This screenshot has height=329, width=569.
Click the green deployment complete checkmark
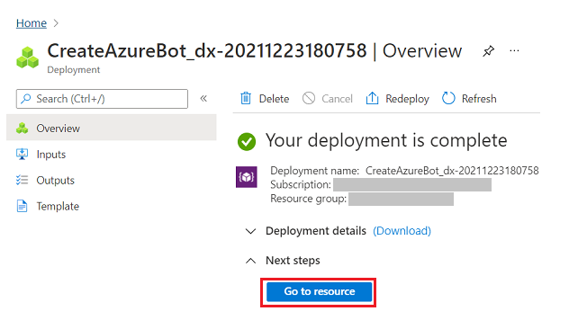click(x=247, y=141)
